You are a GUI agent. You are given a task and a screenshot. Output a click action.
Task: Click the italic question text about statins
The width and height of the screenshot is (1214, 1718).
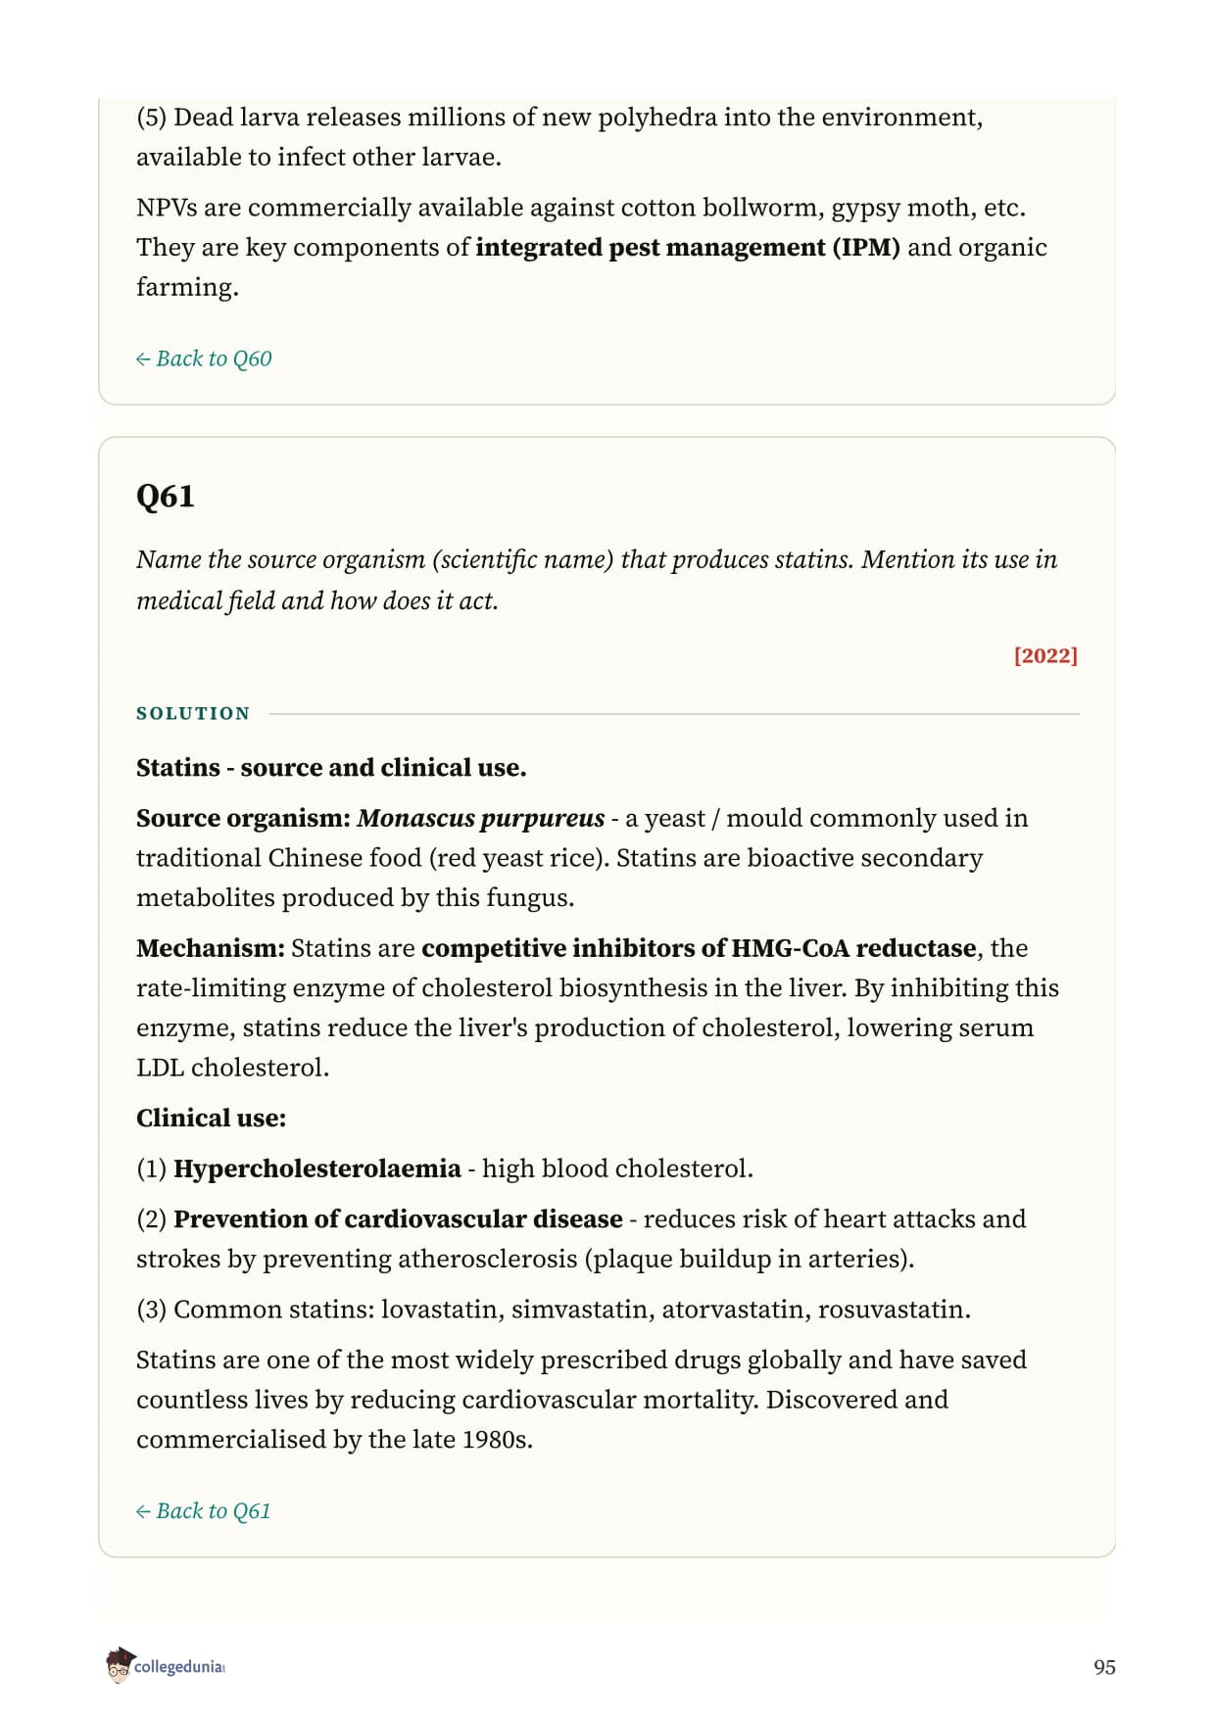pos(597,580)
